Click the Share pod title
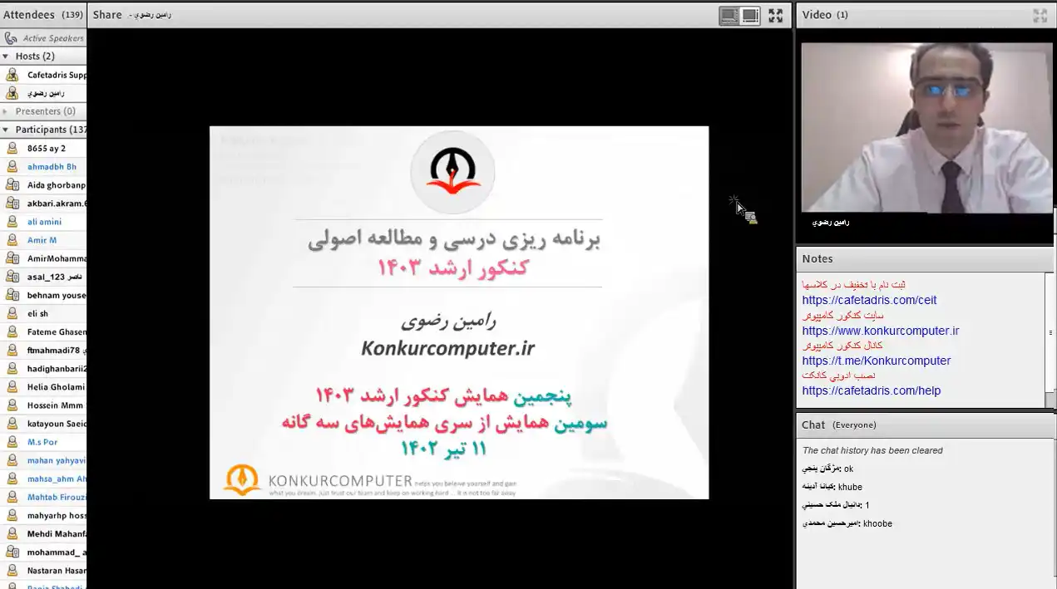1057x589 pixels. (107, 15)
